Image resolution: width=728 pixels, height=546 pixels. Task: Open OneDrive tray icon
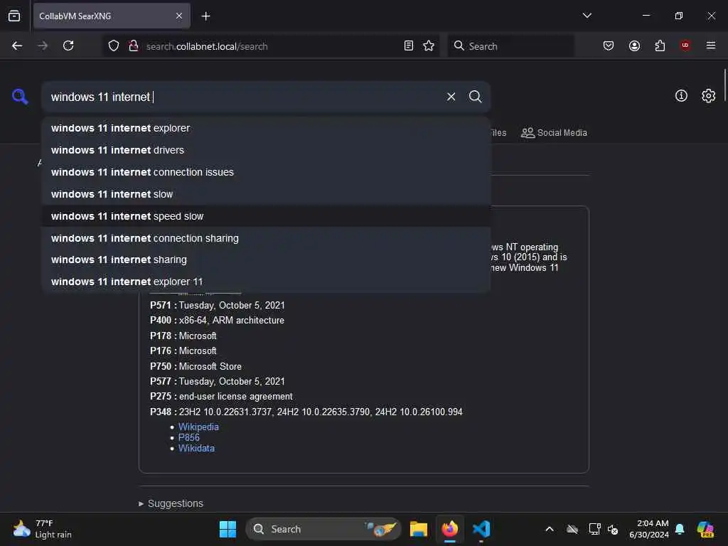point(572,529)
